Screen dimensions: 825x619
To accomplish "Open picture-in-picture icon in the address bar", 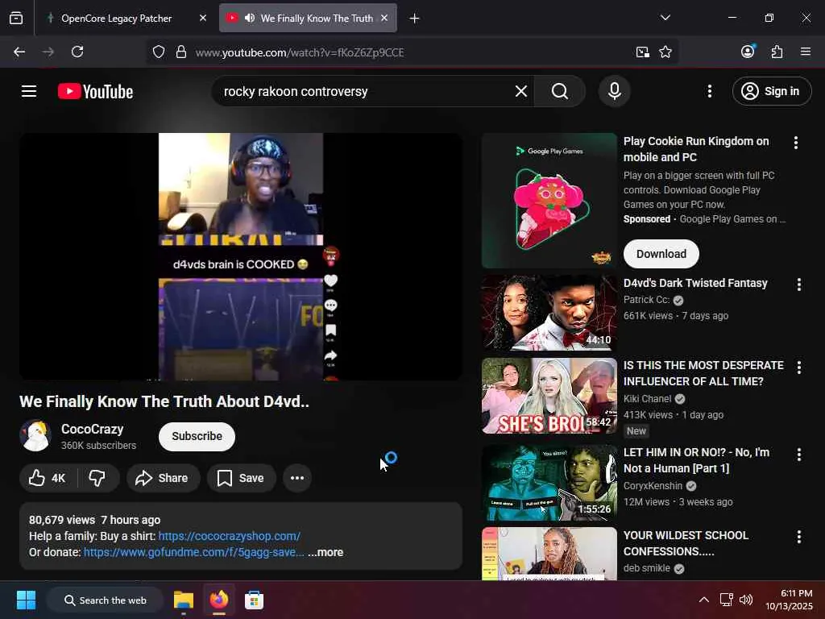I will [642, 52].
